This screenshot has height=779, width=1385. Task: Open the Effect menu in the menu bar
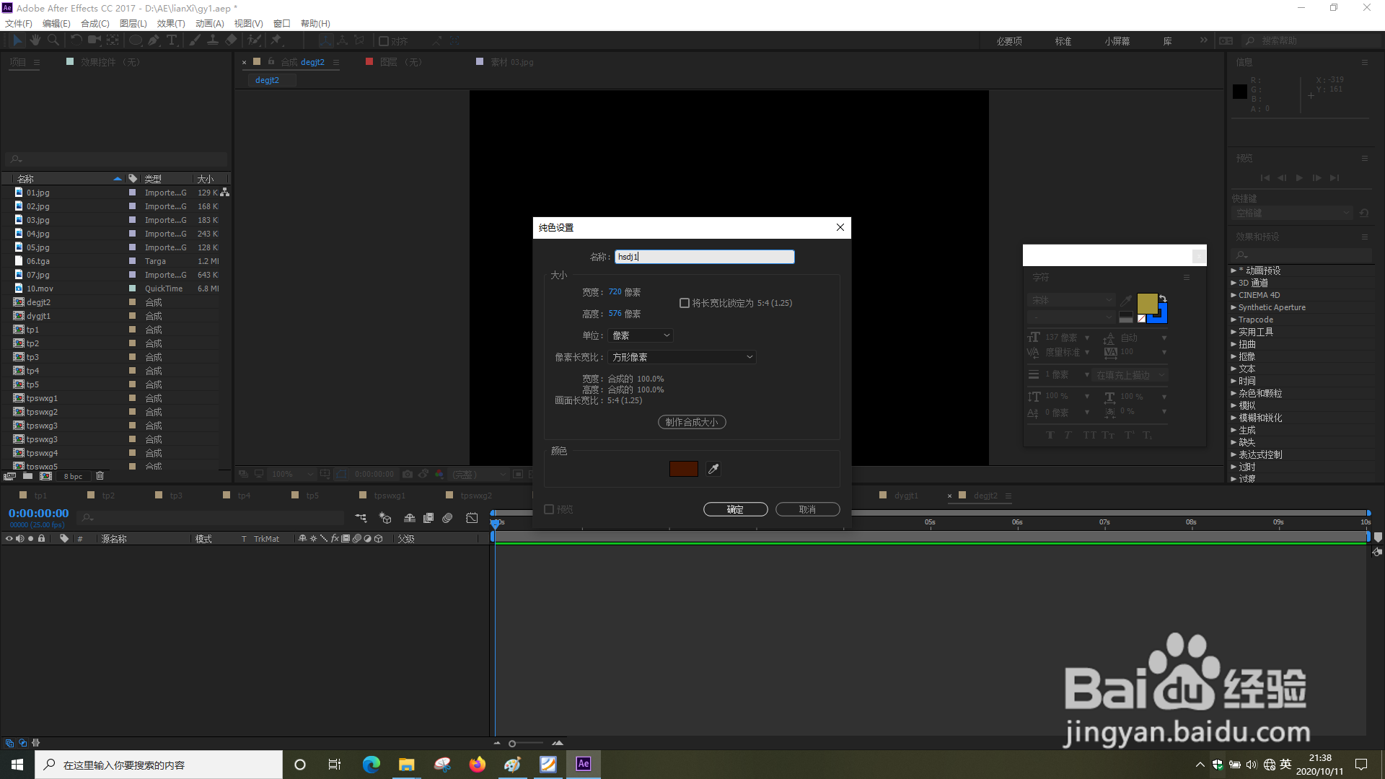(x=171, y=23)
